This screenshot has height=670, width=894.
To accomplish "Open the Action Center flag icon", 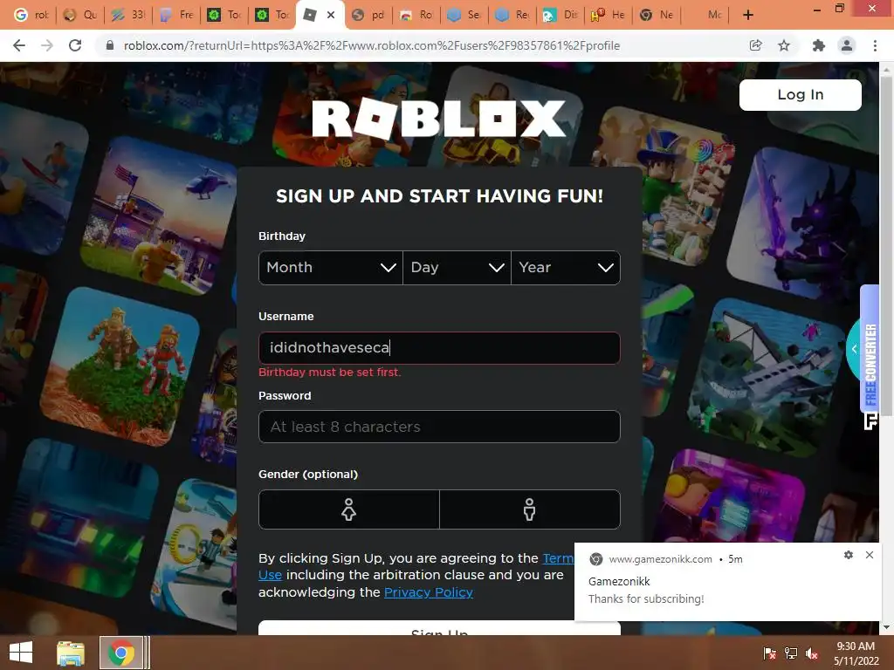I will click(770, 653).
